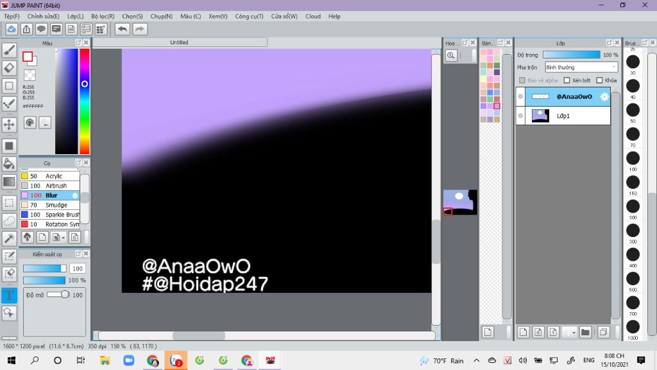Viewport: 657px width, 370px height.
Task: Select the Eraser tool in the left toolbar
Action: point(9,68)
